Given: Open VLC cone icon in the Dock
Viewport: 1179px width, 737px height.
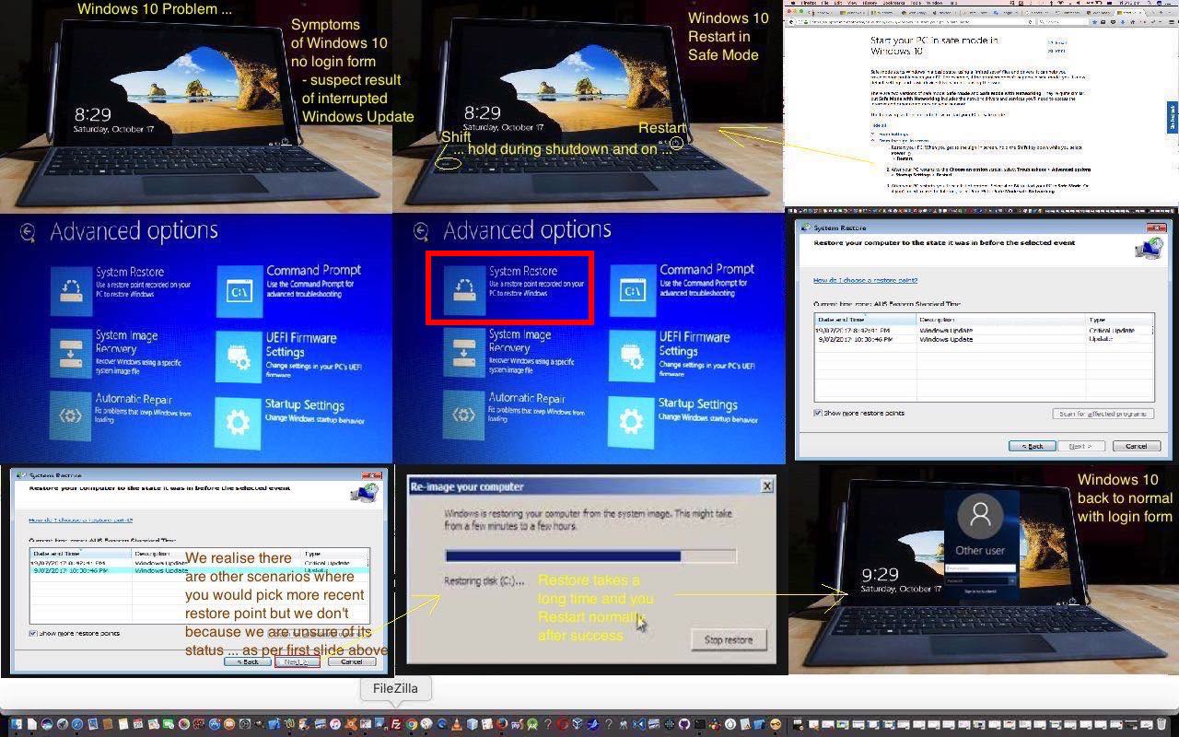Looking at the screenshot, I should tap(457, 724).
